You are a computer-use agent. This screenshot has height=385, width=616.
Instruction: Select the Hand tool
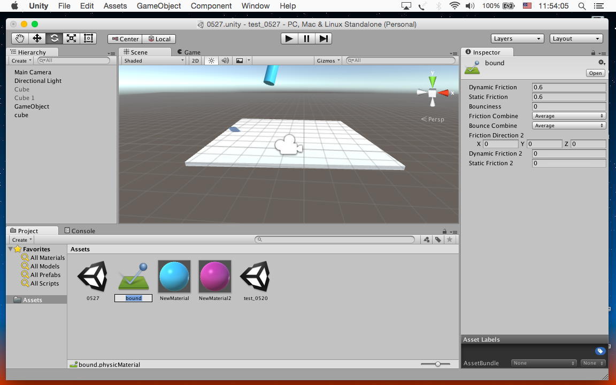(x=20, y=38)
